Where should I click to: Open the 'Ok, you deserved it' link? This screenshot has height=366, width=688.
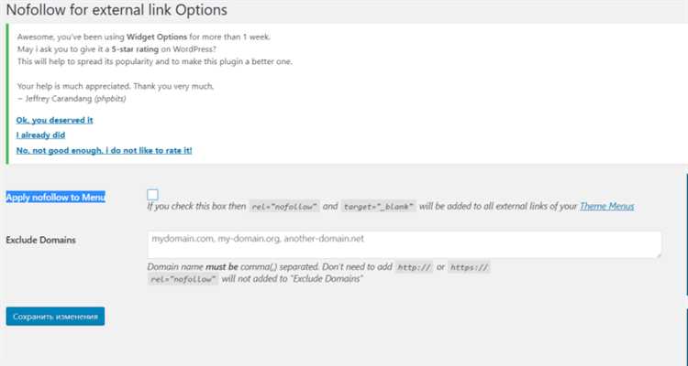click(54, 120)
